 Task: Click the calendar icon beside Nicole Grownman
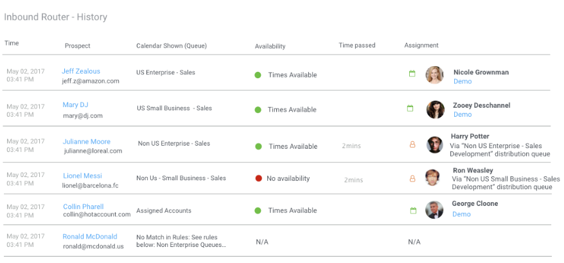412,74
